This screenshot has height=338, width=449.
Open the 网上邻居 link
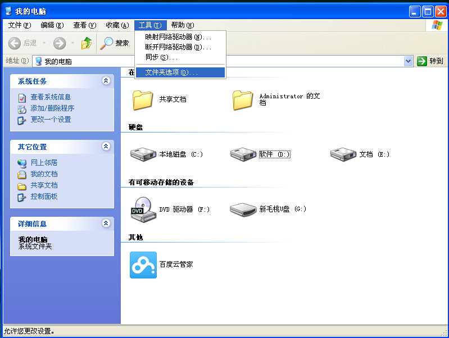(x=44, y=163)
